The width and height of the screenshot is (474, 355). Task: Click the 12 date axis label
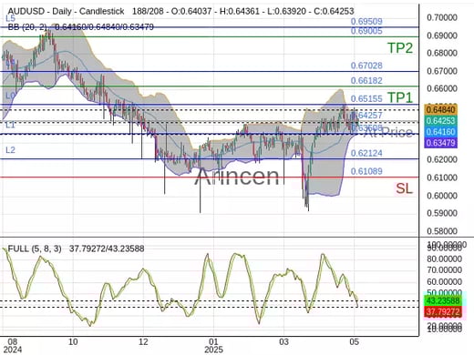pyautogui.click(x=143, y=341)
